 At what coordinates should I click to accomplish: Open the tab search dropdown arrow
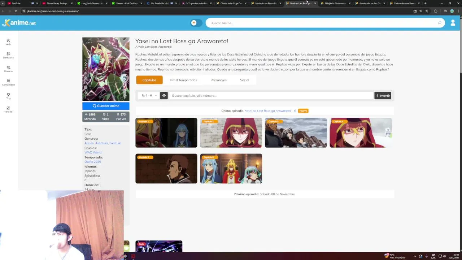click(x=3, y=3)
